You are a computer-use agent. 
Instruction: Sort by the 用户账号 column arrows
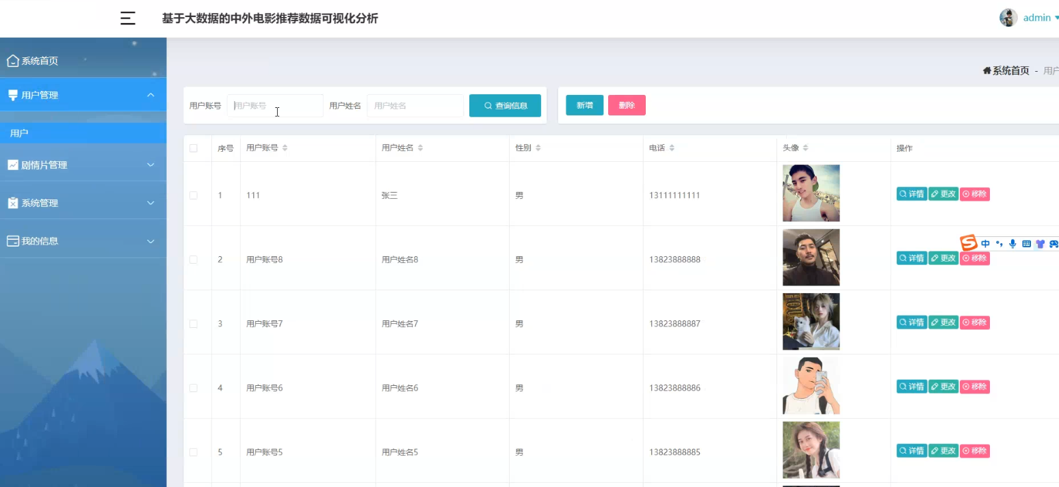pyautogui.click(x=285, y=148)
